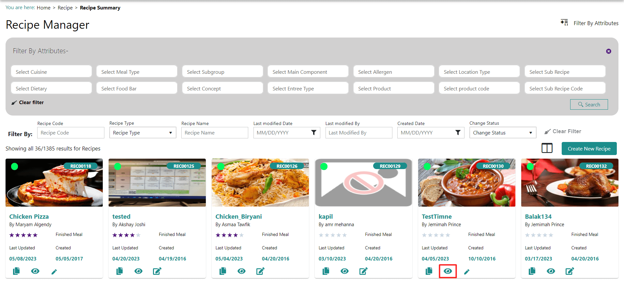
Task: Duplicate the Chicken_Biryani recipe via copy icon
Action: pos(223,271)
